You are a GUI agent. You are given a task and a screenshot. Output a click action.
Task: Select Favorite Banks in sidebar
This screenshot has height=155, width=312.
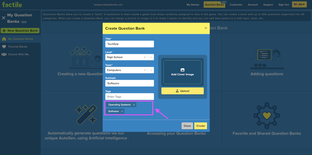tap(18, 47)
